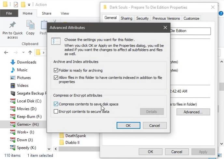Toggle Compress contents to save disk space
The width and height of the screenshot is (224, 159).
[56, 104]
